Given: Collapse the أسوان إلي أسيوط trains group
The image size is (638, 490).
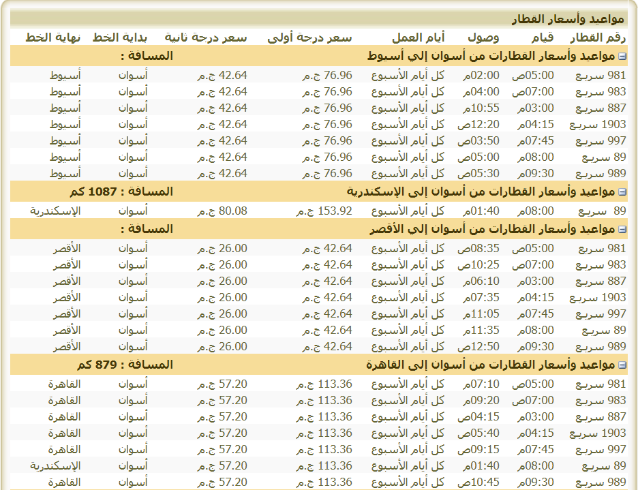Looking at the screenshot, I should point(622,57).
